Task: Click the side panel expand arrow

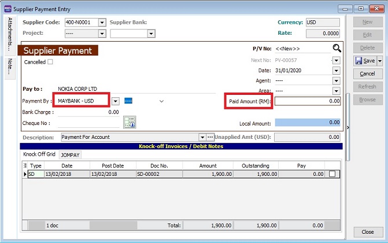Action: click(x=348, y=127)
